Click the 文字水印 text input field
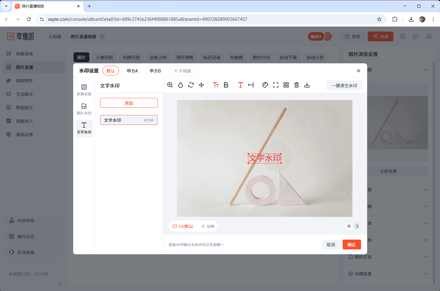 [x=129, y=120]
